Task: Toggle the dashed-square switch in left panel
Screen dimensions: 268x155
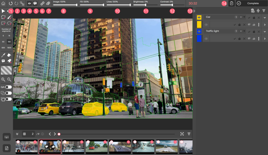Action: [8, 99]
